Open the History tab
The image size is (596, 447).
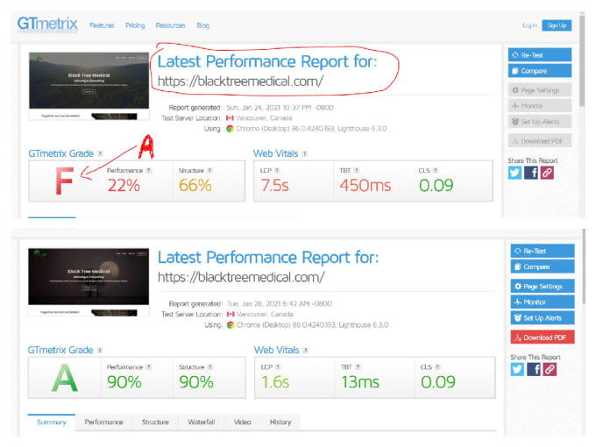tap(280, 422)
